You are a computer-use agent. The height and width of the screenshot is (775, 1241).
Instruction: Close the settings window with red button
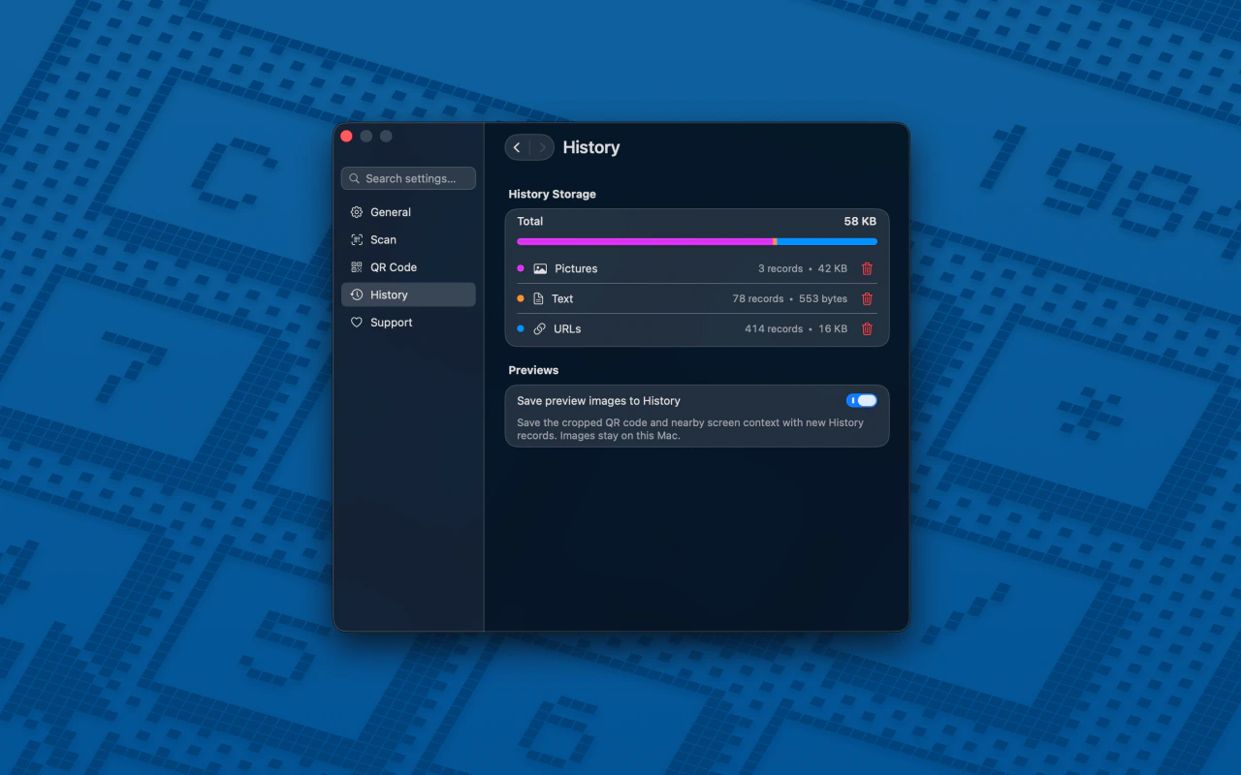(346, 136)
